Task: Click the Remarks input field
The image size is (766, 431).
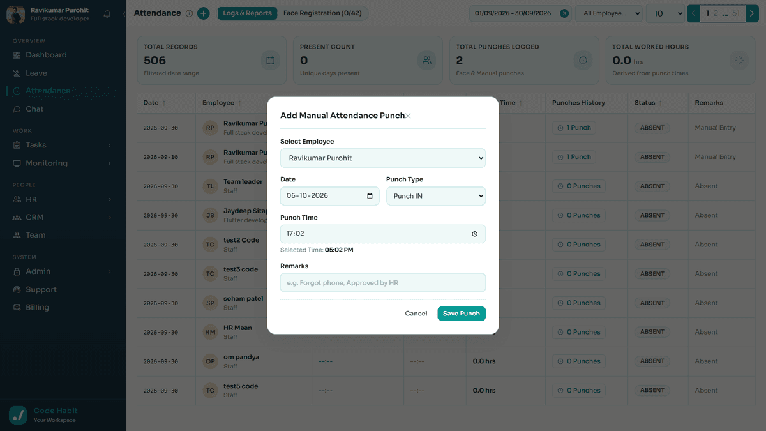Action: point(383,283)
